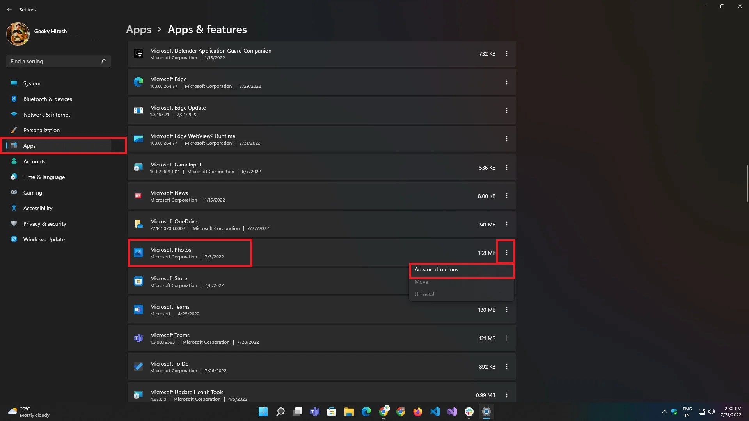Open the Apps breadcrumb link
The image size is (749, 421).
pyautogui.click(x=138, y=29)
